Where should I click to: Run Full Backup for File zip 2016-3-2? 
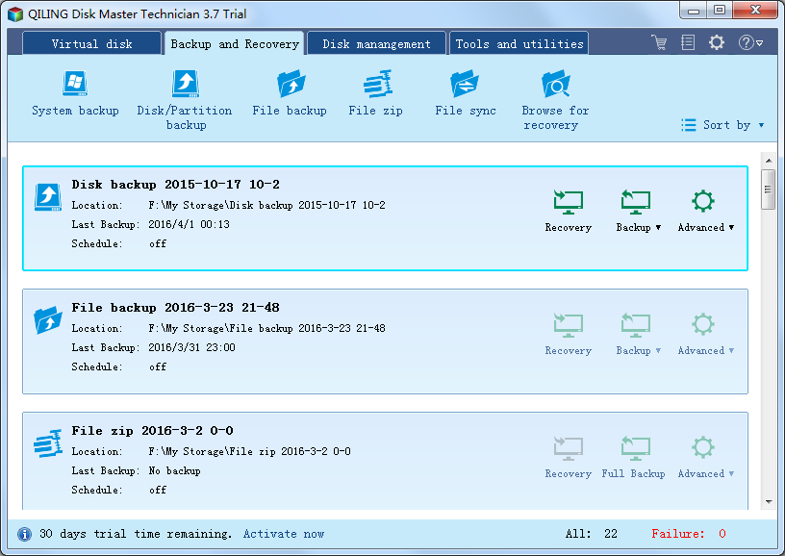633,458
